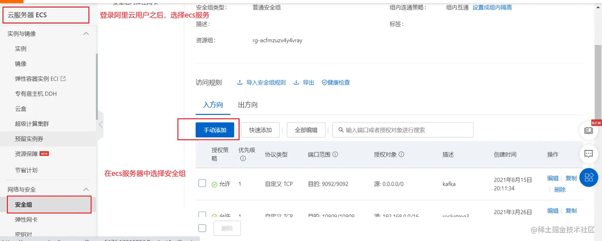Click the 导入安全组规则 link
Screen dimensions: 602x241
coord(266,83)
